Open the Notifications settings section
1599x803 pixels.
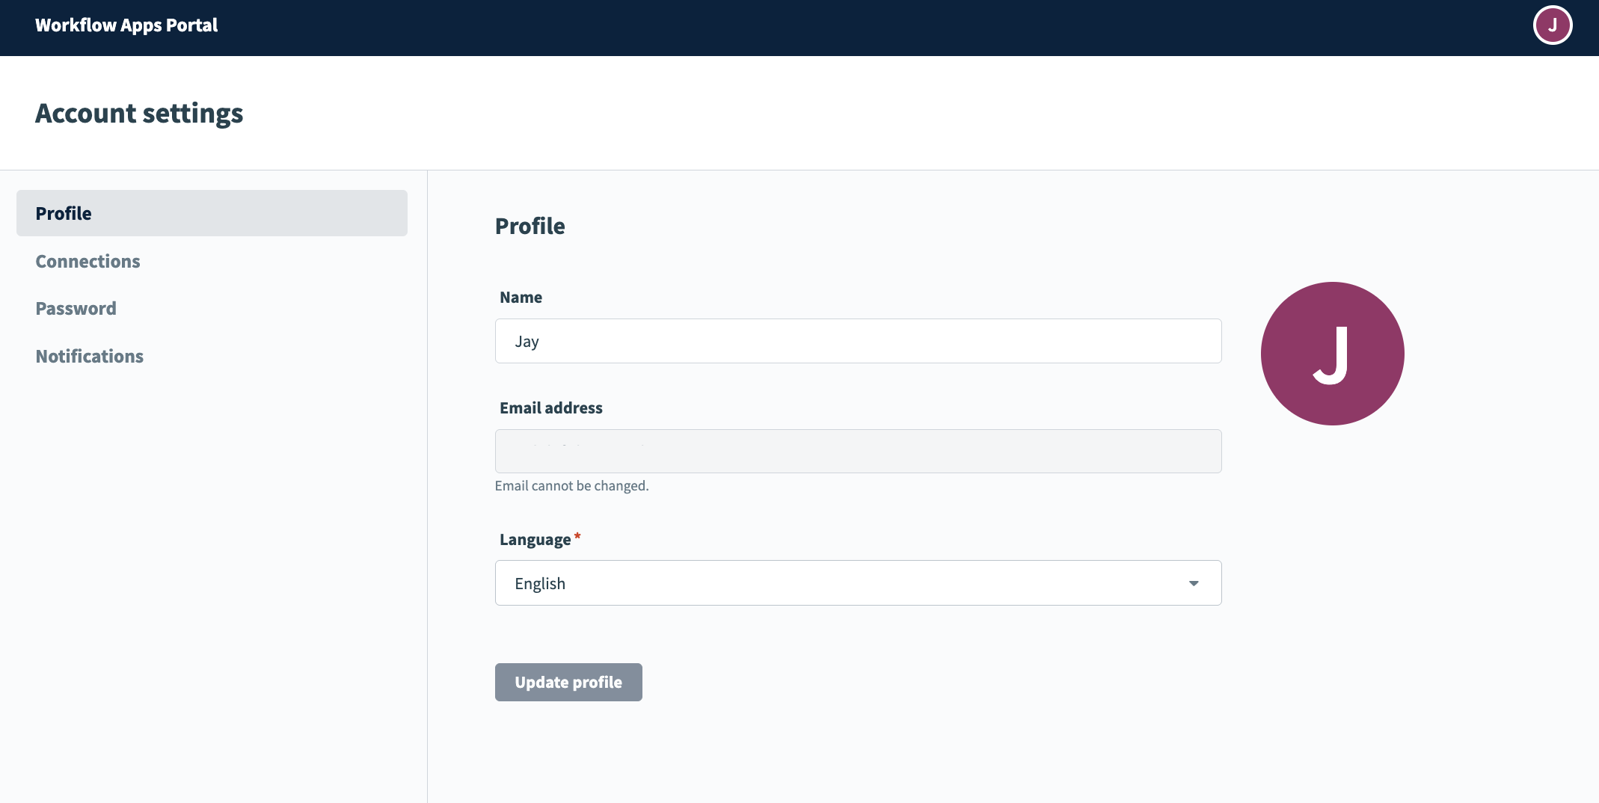(x=89, y=356)
